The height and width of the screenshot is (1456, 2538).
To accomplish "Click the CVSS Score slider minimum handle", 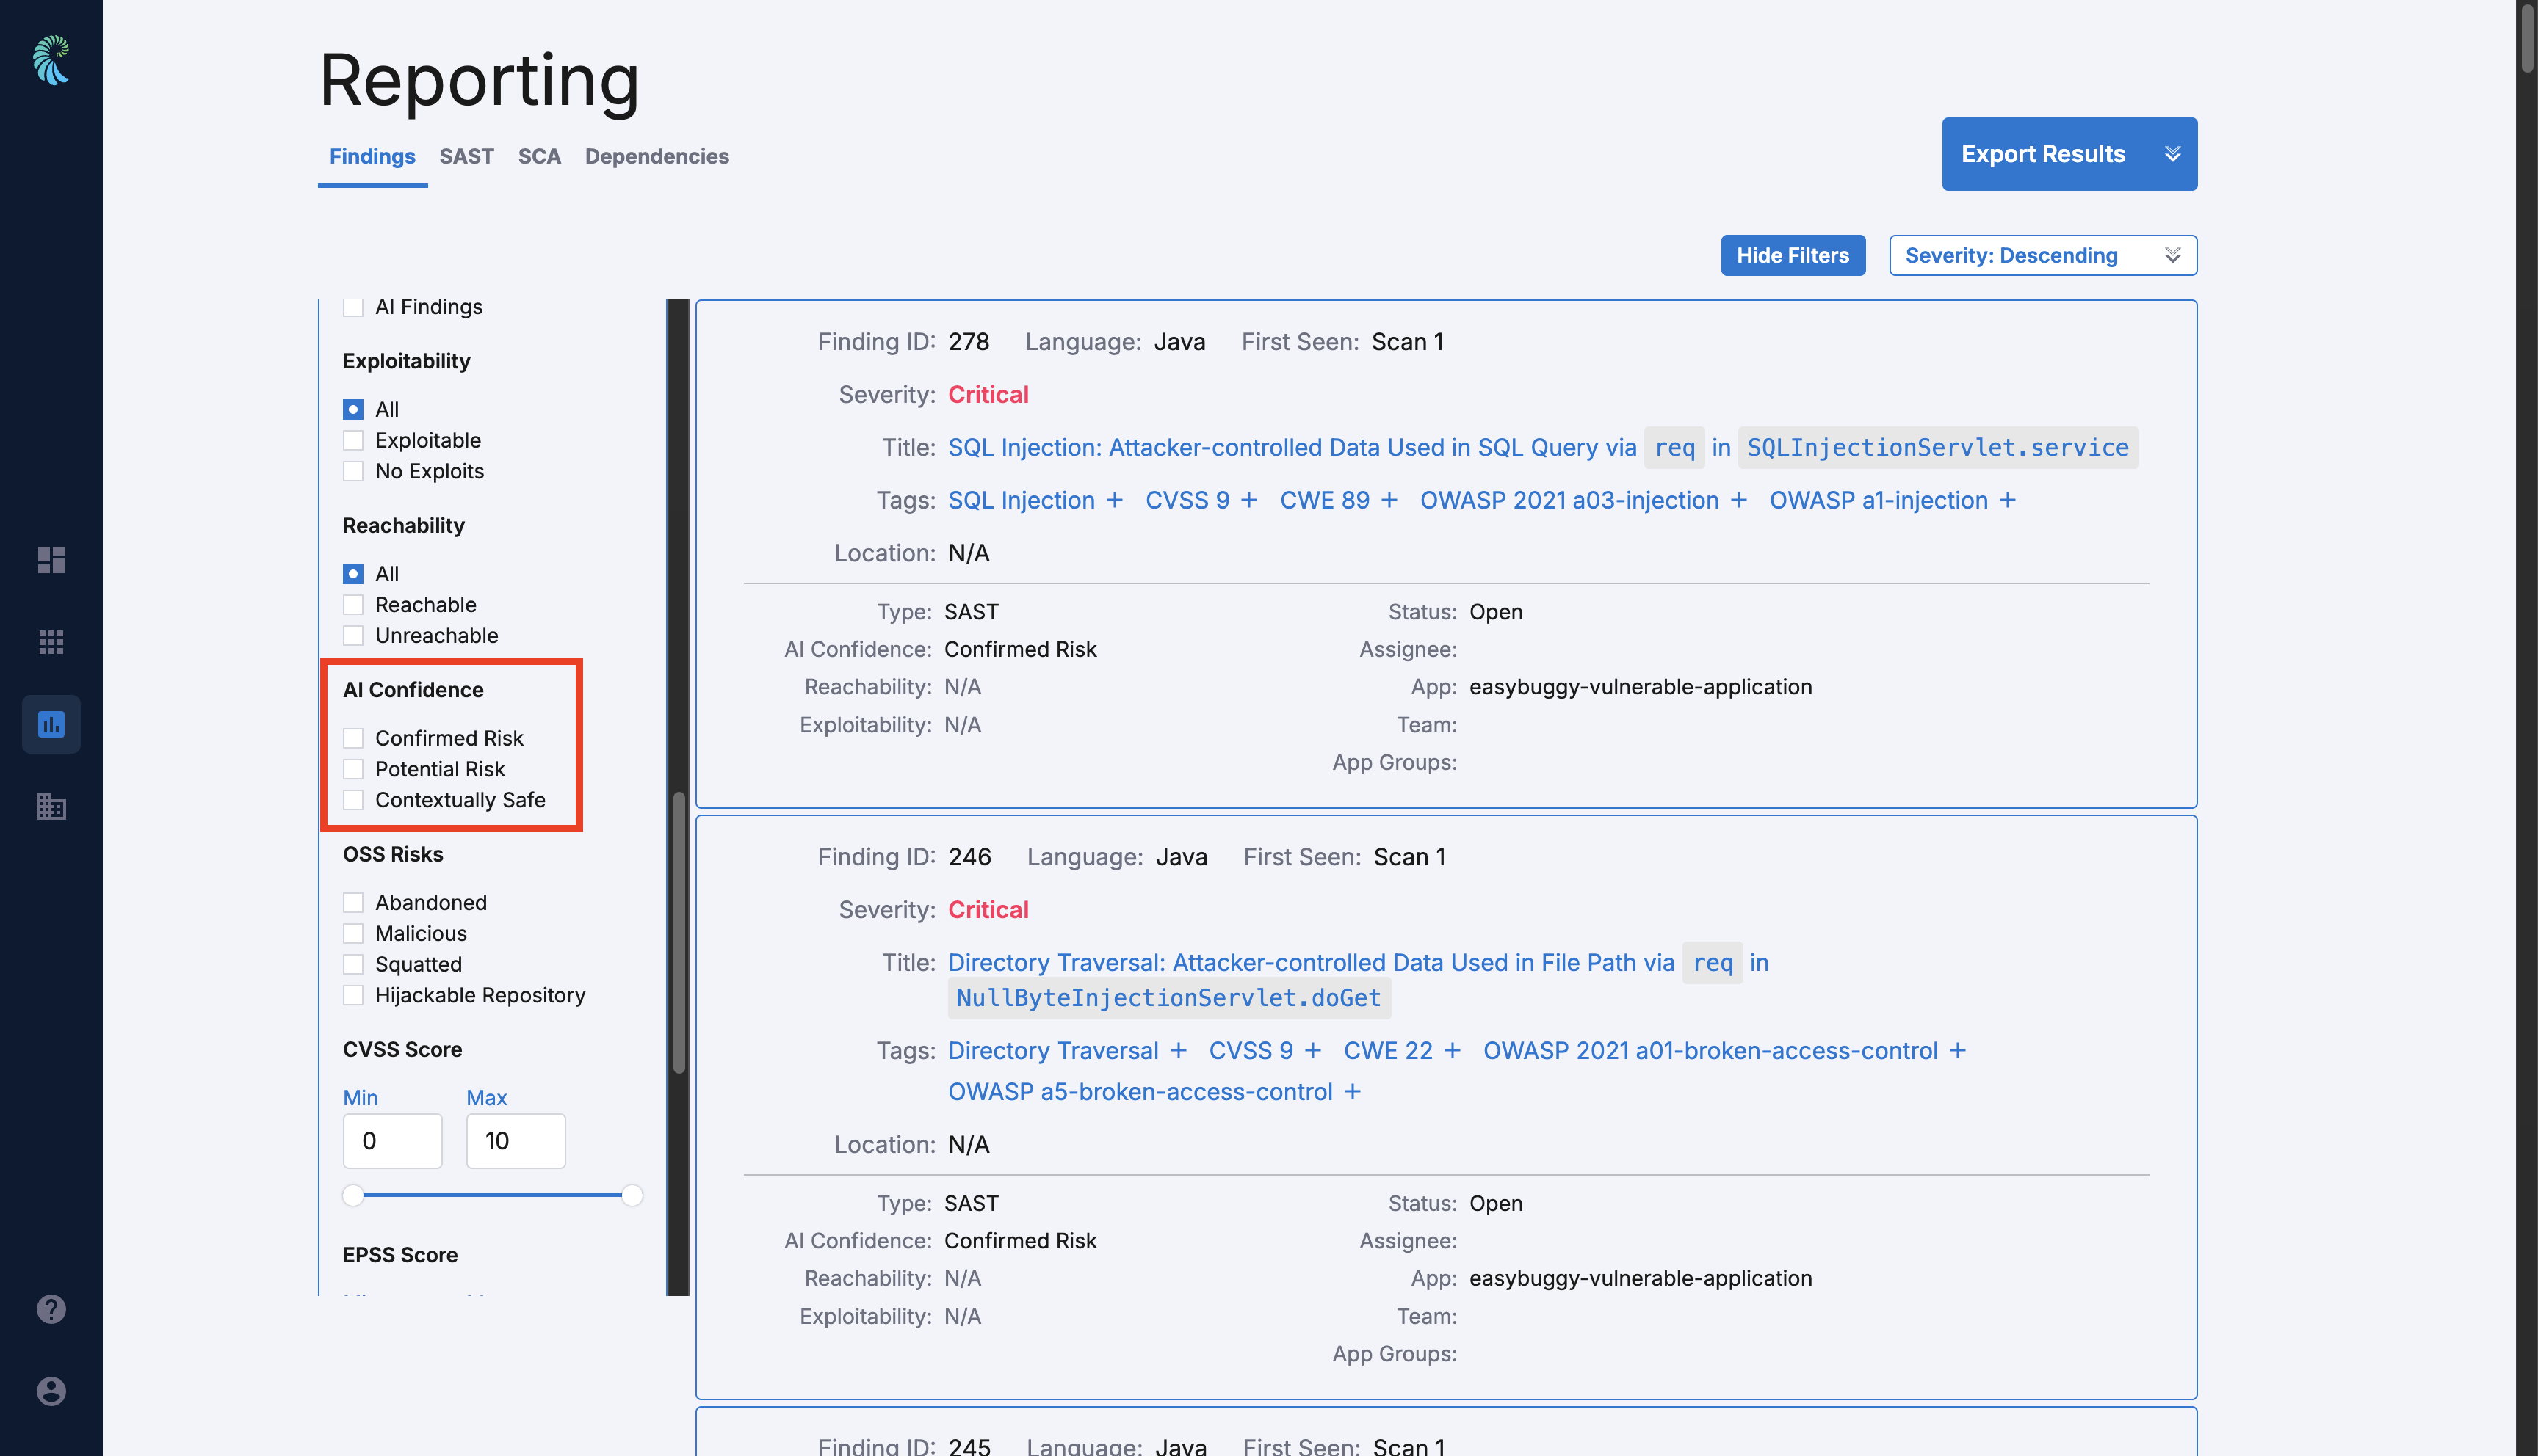I will [353, 1195].
